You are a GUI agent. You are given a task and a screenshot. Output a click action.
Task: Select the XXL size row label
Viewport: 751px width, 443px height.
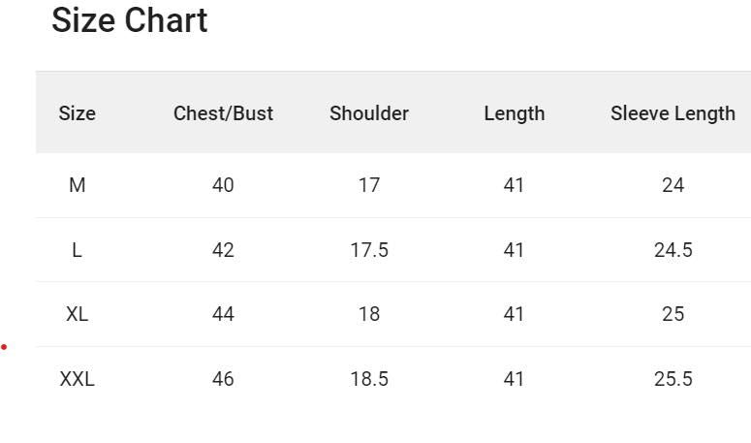click(78, 379)
